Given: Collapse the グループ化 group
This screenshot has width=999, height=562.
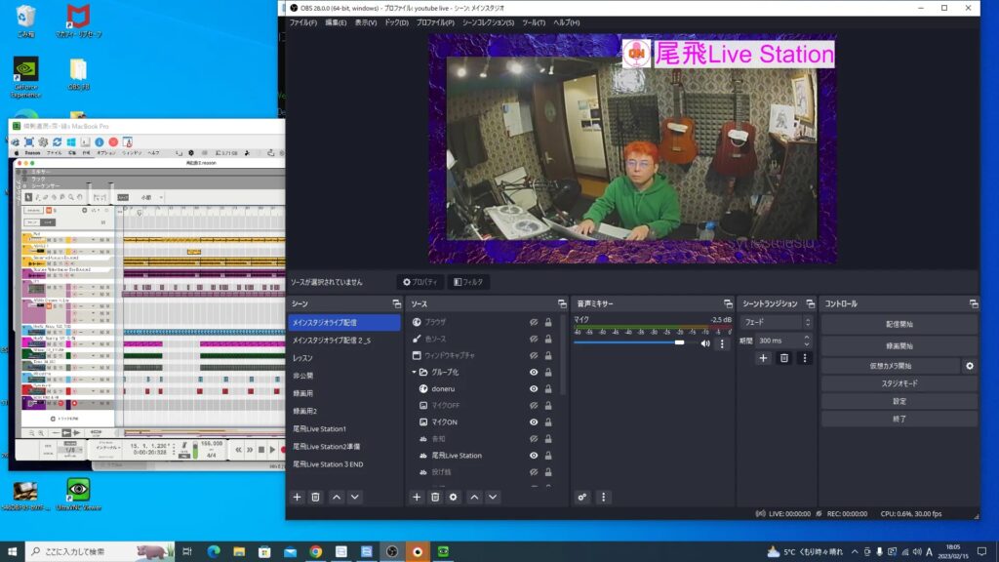Looking at the screenshot, I should click(x=414, y=372).
